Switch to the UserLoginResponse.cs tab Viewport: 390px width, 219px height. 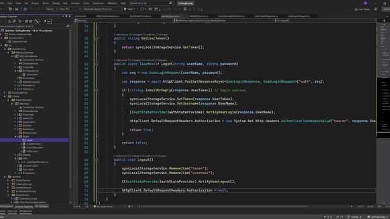[266, 16]
